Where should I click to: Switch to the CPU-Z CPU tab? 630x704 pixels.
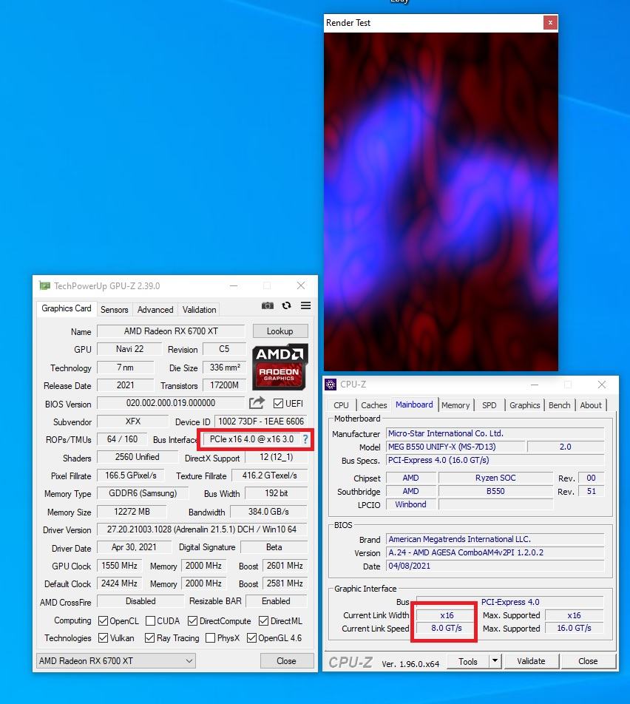341,405
